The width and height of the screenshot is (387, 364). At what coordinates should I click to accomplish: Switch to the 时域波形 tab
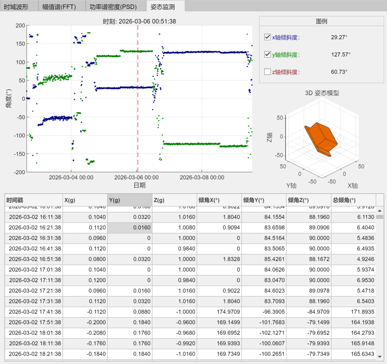pos(16,7)
